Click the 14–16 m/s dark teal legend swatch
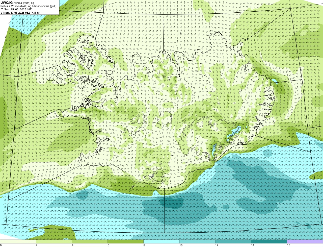 point(269,242)
